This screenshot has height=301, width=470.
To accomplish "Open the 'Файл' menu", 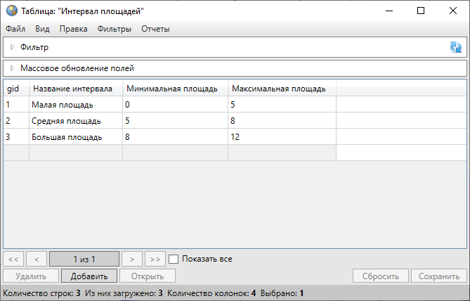I will (x=15, y=29).
